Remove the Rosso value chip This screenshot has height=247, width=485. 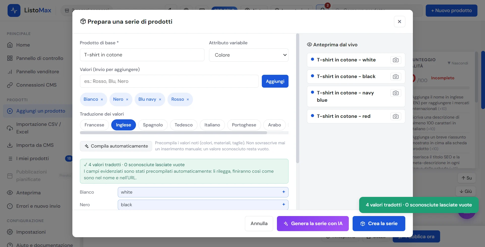188,99
